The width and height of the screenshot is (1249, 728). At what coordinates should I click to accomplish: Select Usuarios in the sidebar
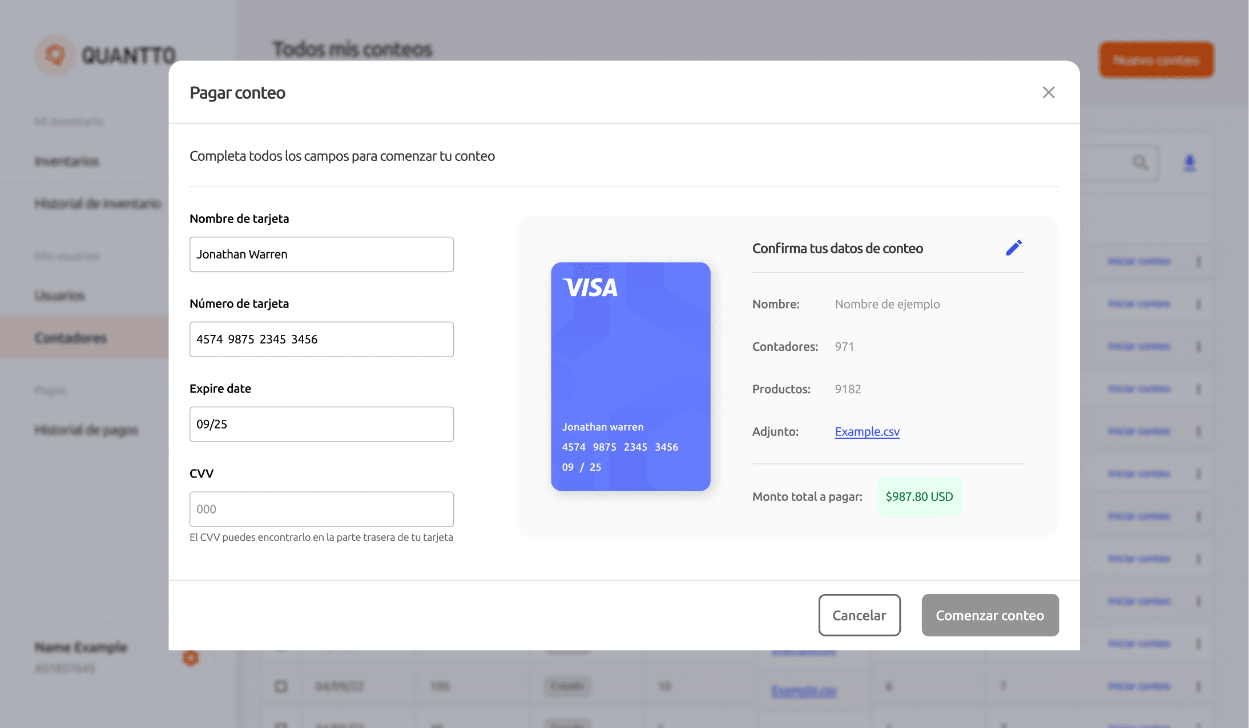[60, 296]
